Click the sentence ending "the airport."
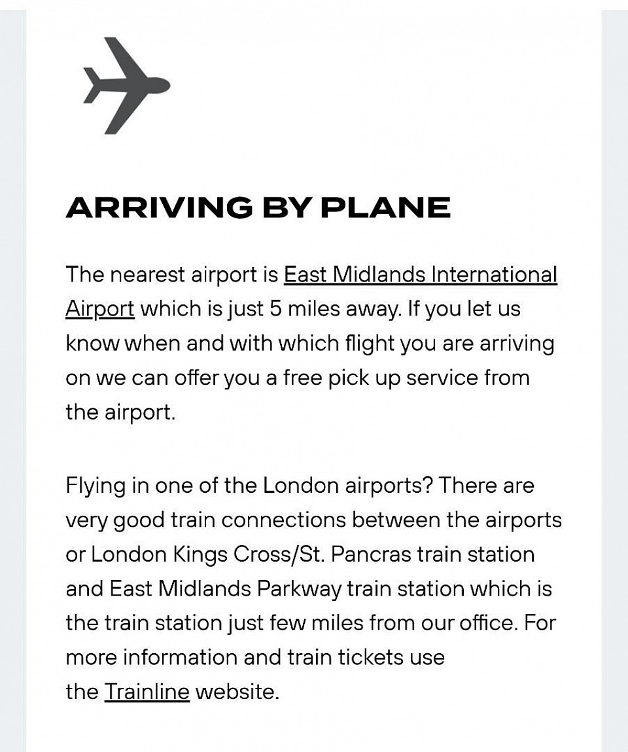Image resolution: width=628 pixels, height=752 pixels. coord(120,412)
